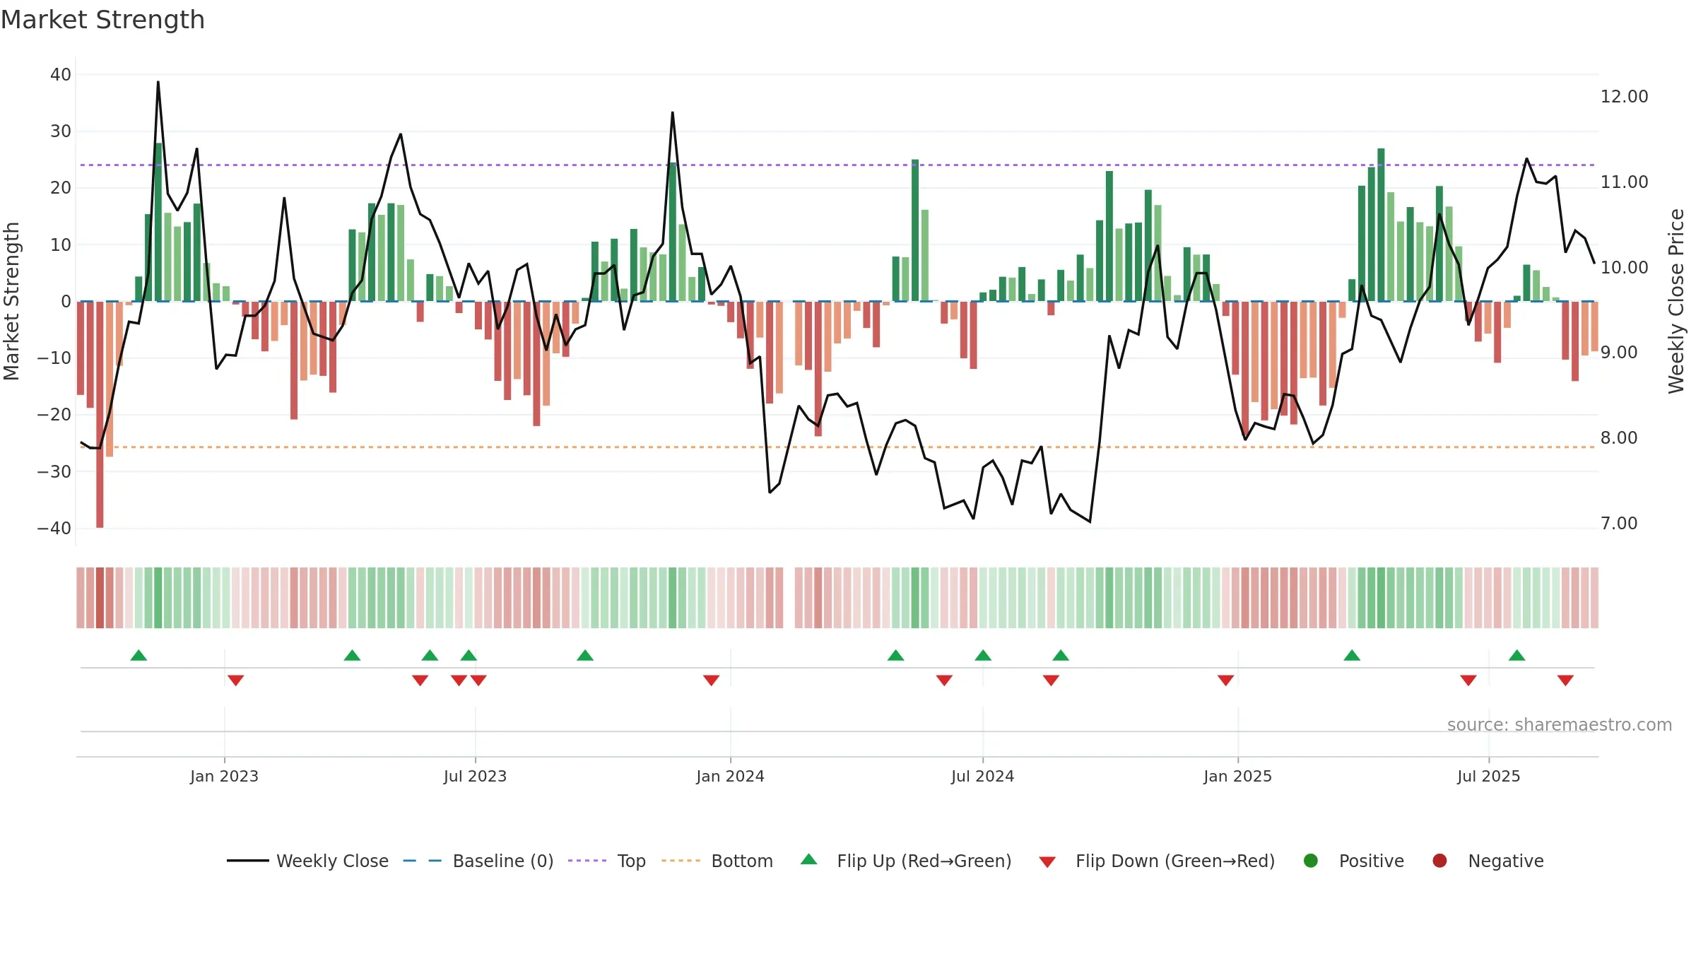Click the green Positive circle in legend

click(1311, 861)
